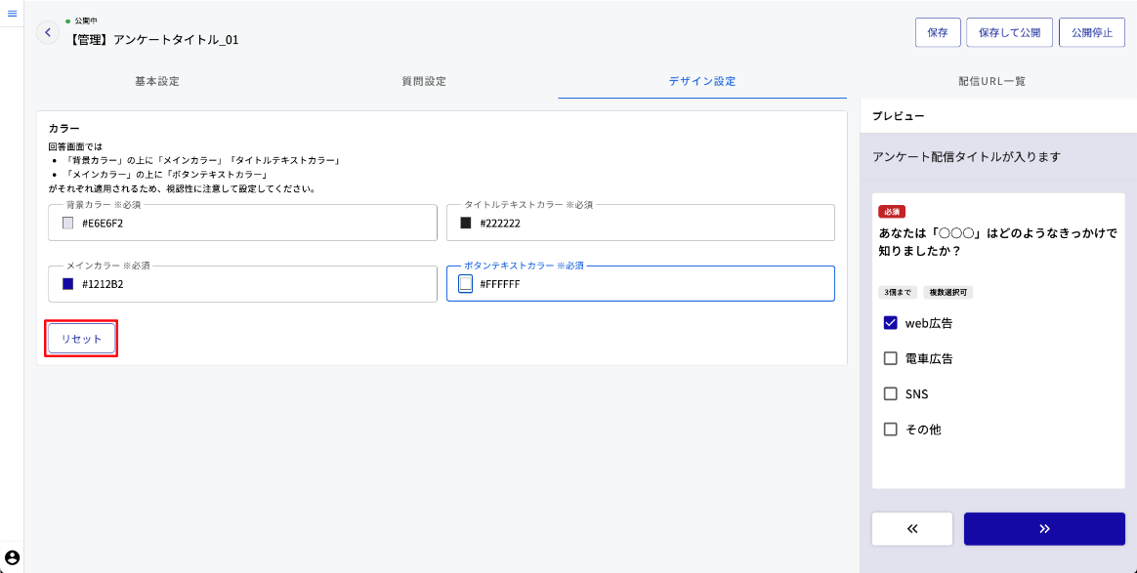Click the 公開中 status label
Image resolution: width=1137 pixels, height=573 pixels.
click(86, 21)
